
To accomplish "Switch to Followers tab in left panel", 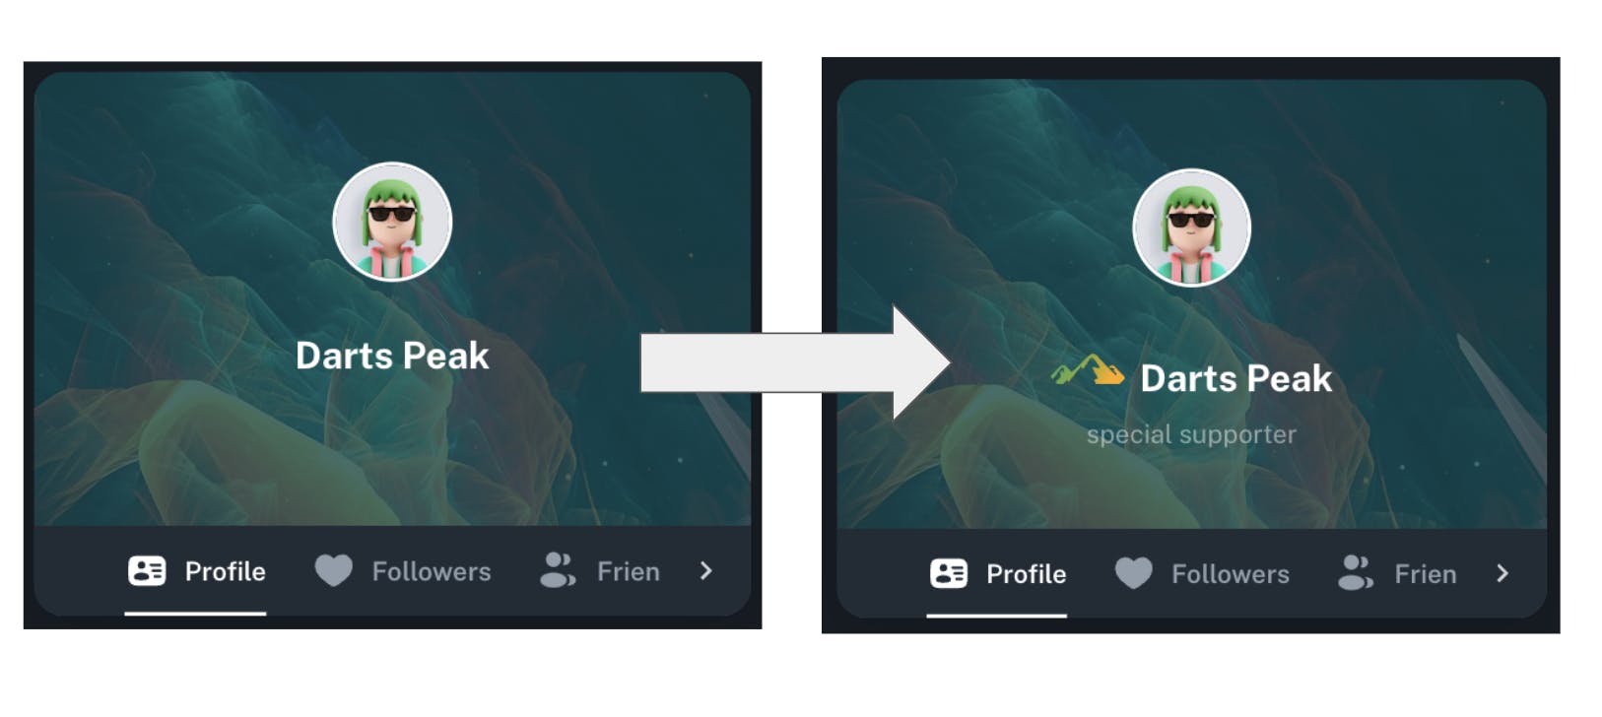I will tap(402, 571).
